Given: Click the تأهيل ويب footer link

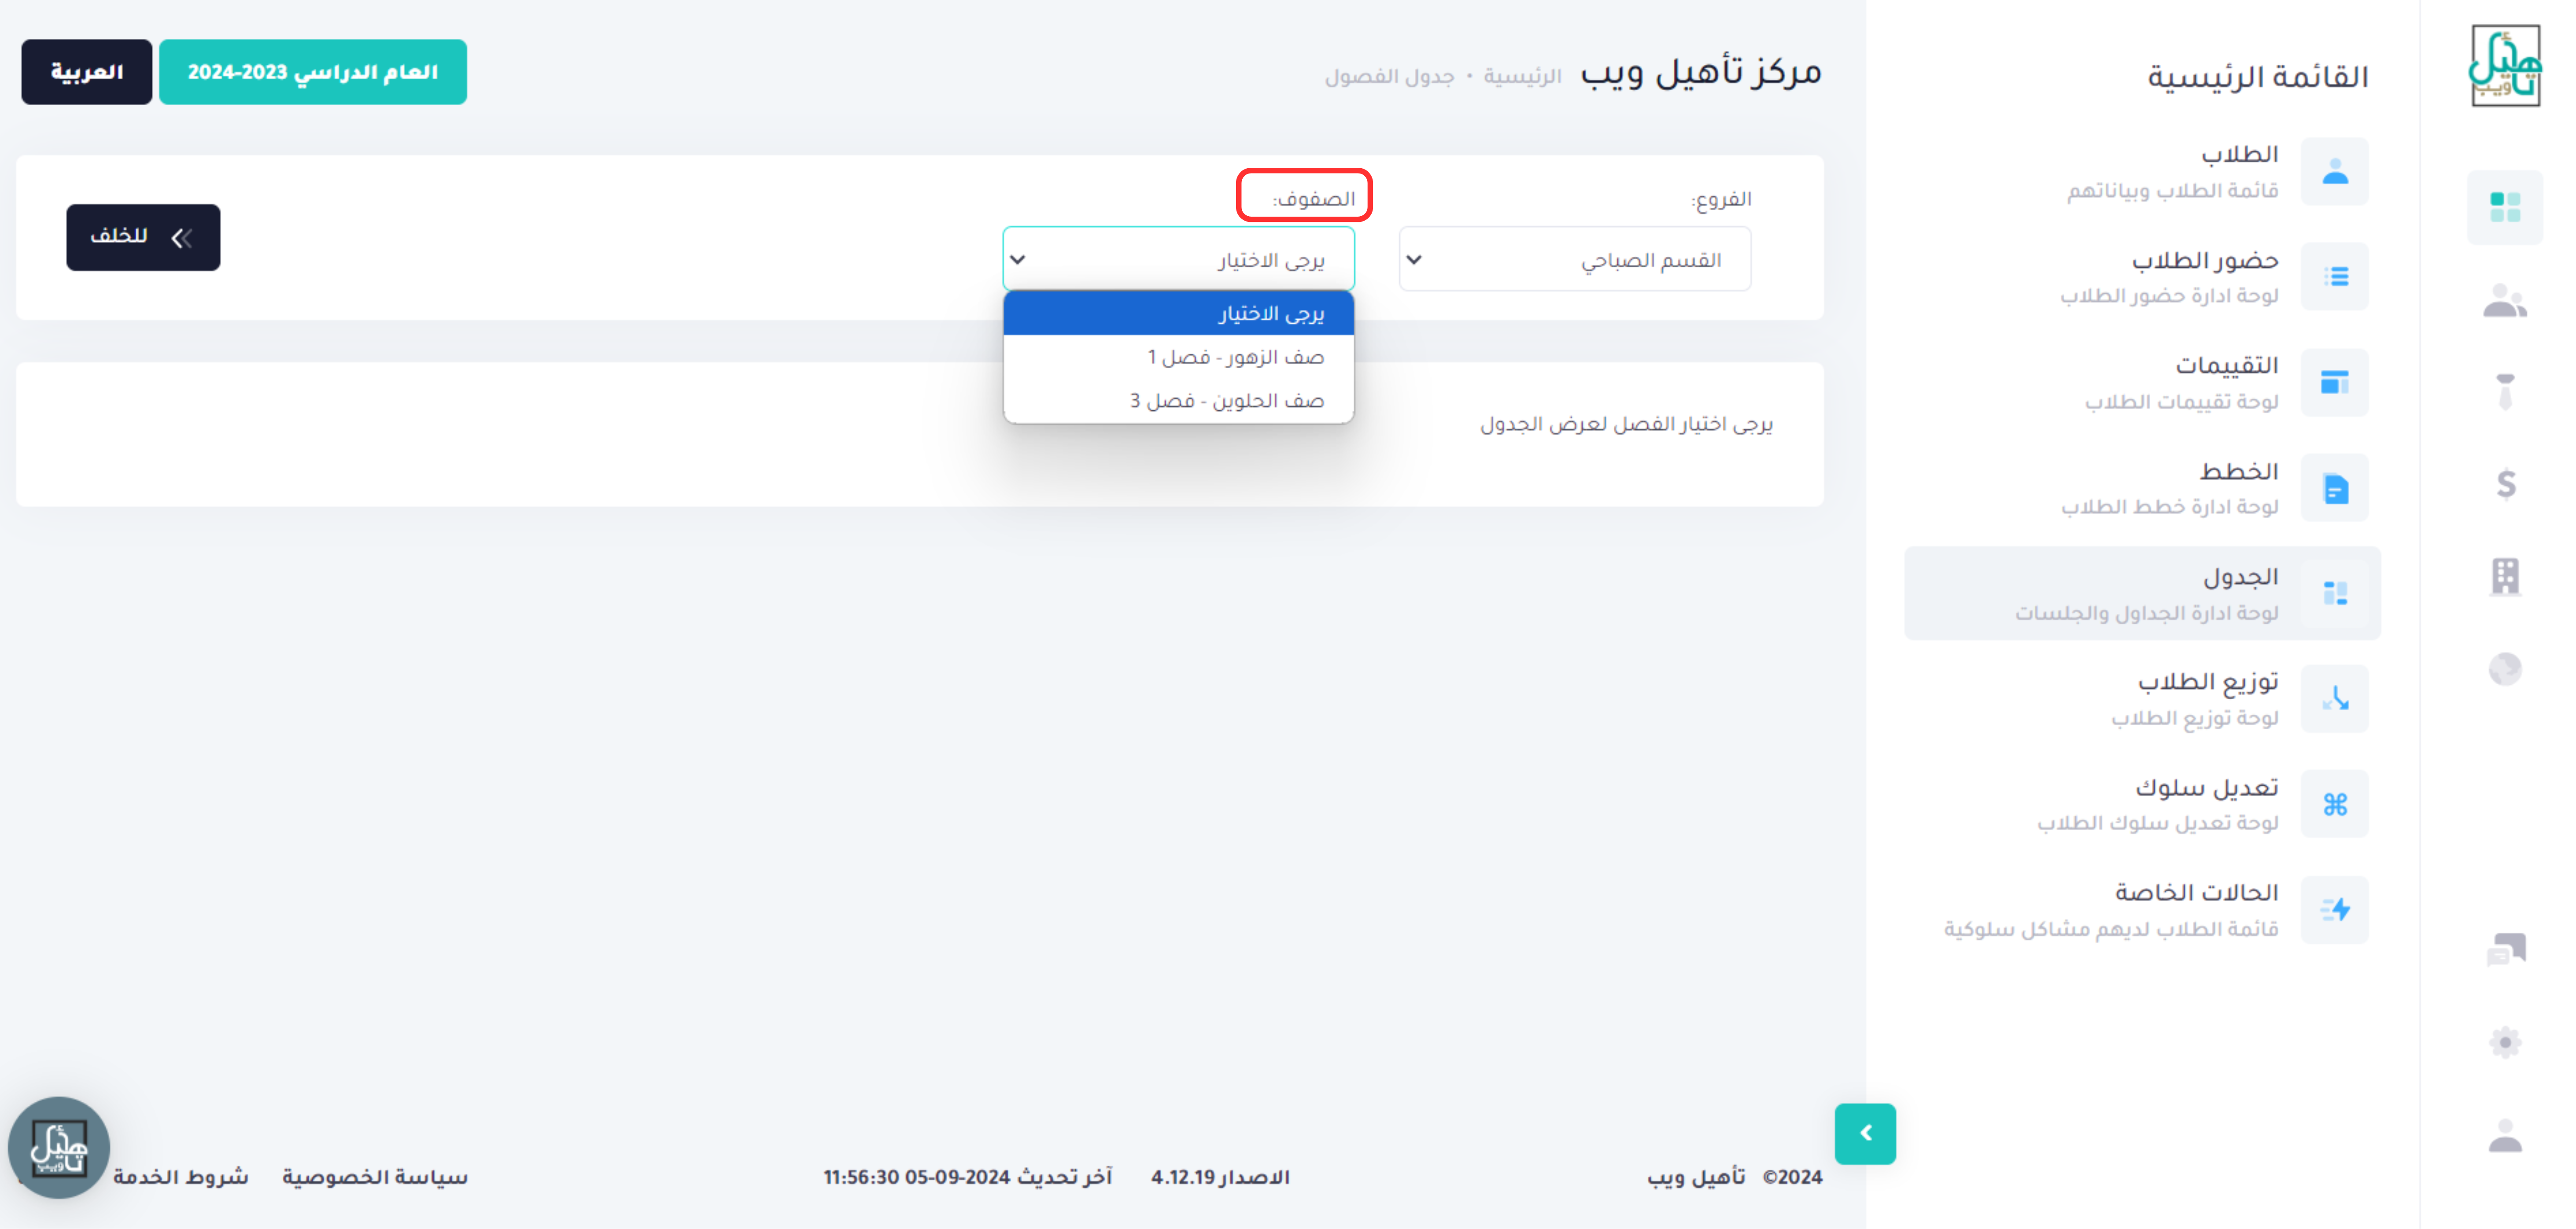Looking at the screenshot, I should [x=1696, y=1177].
